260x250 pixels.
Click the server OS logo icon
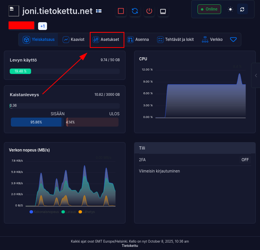tap(14, 11)
